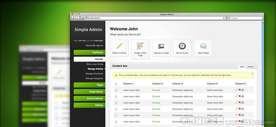Click the tools icon in the first table row
Image resolution: width=276 pixels, height=127 pixels.
click(x=243, y=90)
